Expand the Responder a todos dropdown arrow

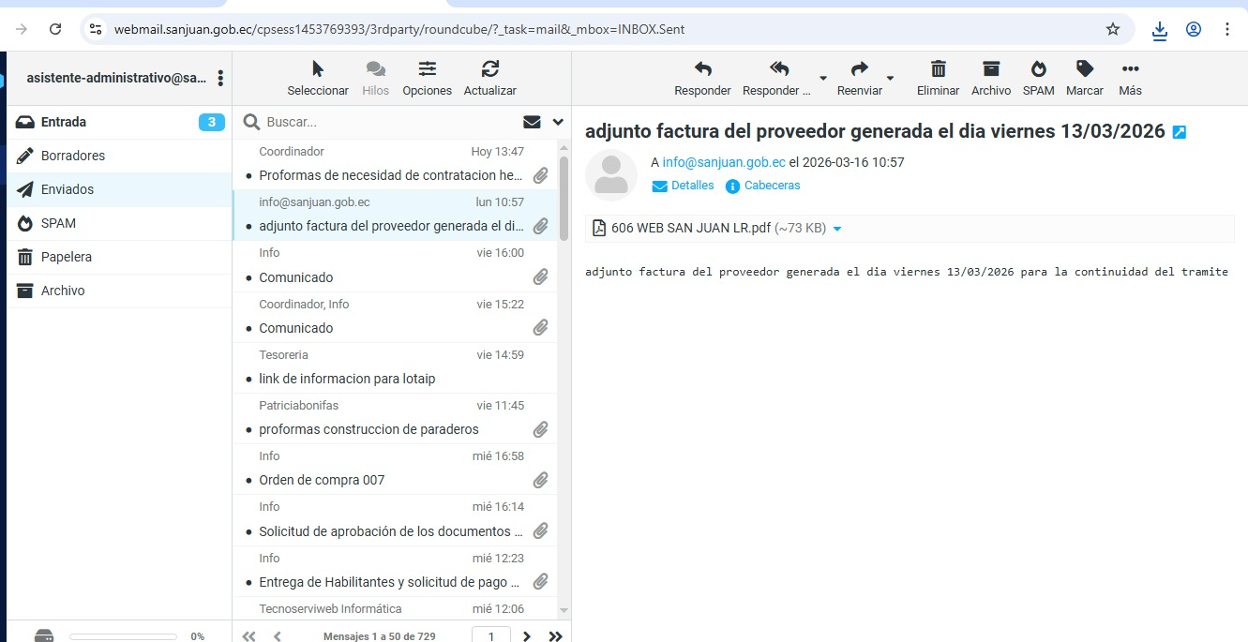click(822, 78)
